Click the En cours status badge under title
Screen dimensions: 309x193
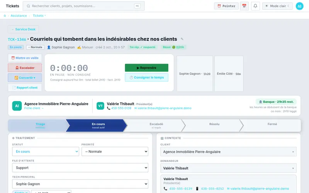coord(15,47)
